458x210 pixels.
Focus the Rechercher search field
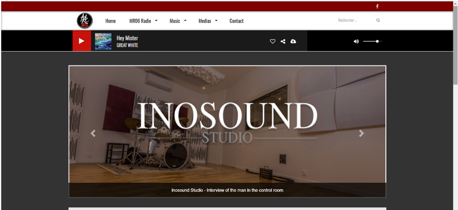click(354, 20)
